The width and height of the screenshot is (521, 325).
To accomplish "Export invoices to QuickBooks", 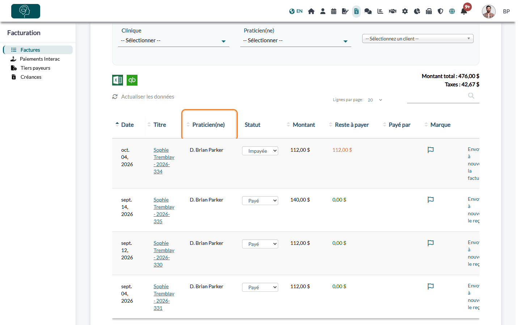I will click(x=132, y=80).
